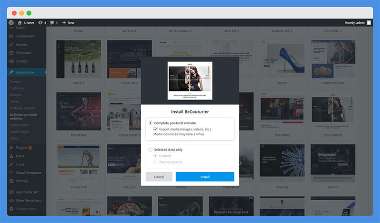Click the New link in admin bar

pyautogui.click(x=71, y=22)
